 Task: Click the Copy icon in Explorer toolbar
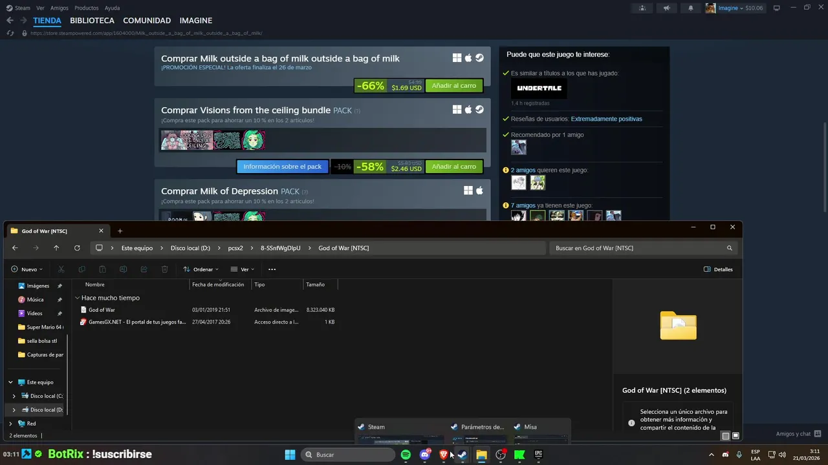coord(82,269)
